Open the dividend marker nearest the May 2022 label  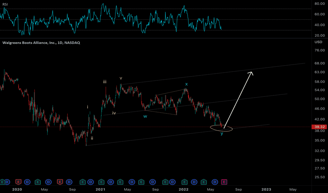215,182
